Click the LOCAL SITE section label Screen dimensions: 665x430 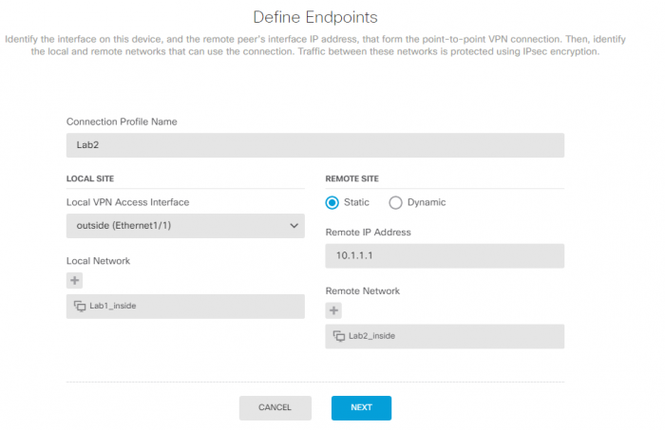click(x=91, y=178)
